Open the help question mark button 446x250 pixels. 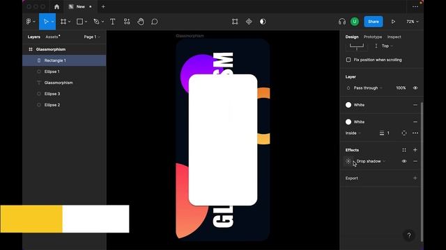[409, 235]
